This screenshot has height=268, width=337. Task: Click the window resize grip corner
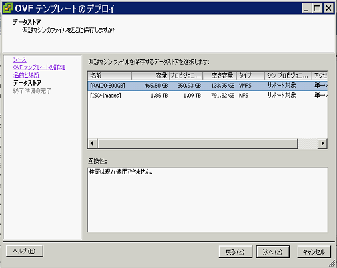tap(332, 263)
